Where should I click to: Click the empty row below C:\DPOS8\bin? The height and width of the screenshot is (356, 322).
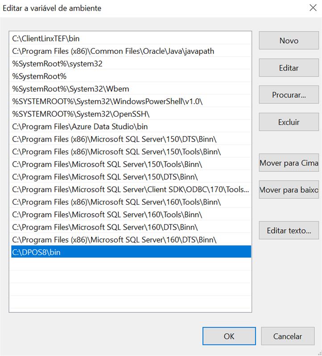coord(129,264)
